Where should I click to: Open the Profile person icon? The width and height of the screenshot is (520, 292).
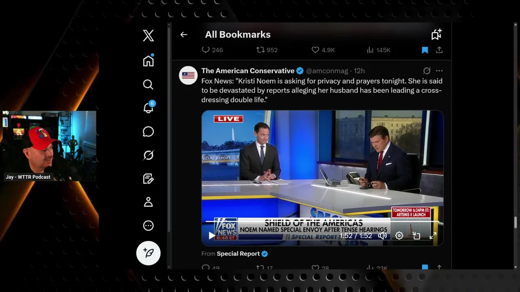(148, 202)
